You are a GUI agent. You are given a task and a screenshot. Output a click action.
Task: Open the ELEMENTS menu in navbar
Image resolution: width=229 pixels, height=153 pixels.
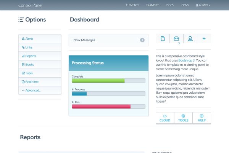132,5
